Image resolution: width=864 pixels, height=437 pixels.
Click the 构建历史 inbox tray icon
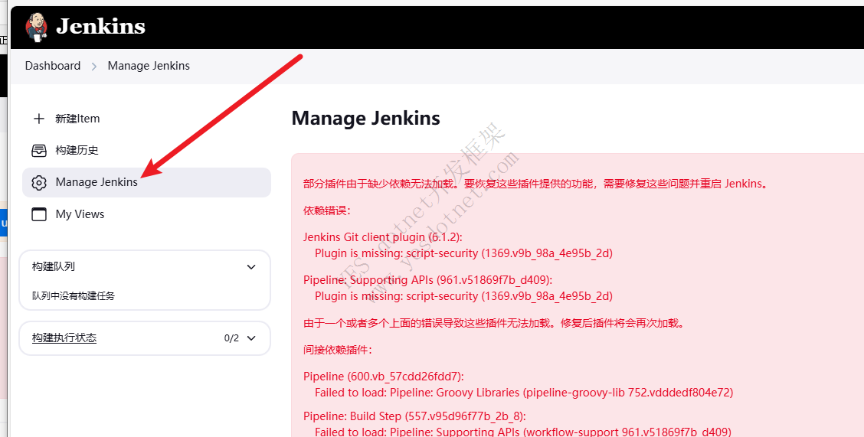pos(39,150)
